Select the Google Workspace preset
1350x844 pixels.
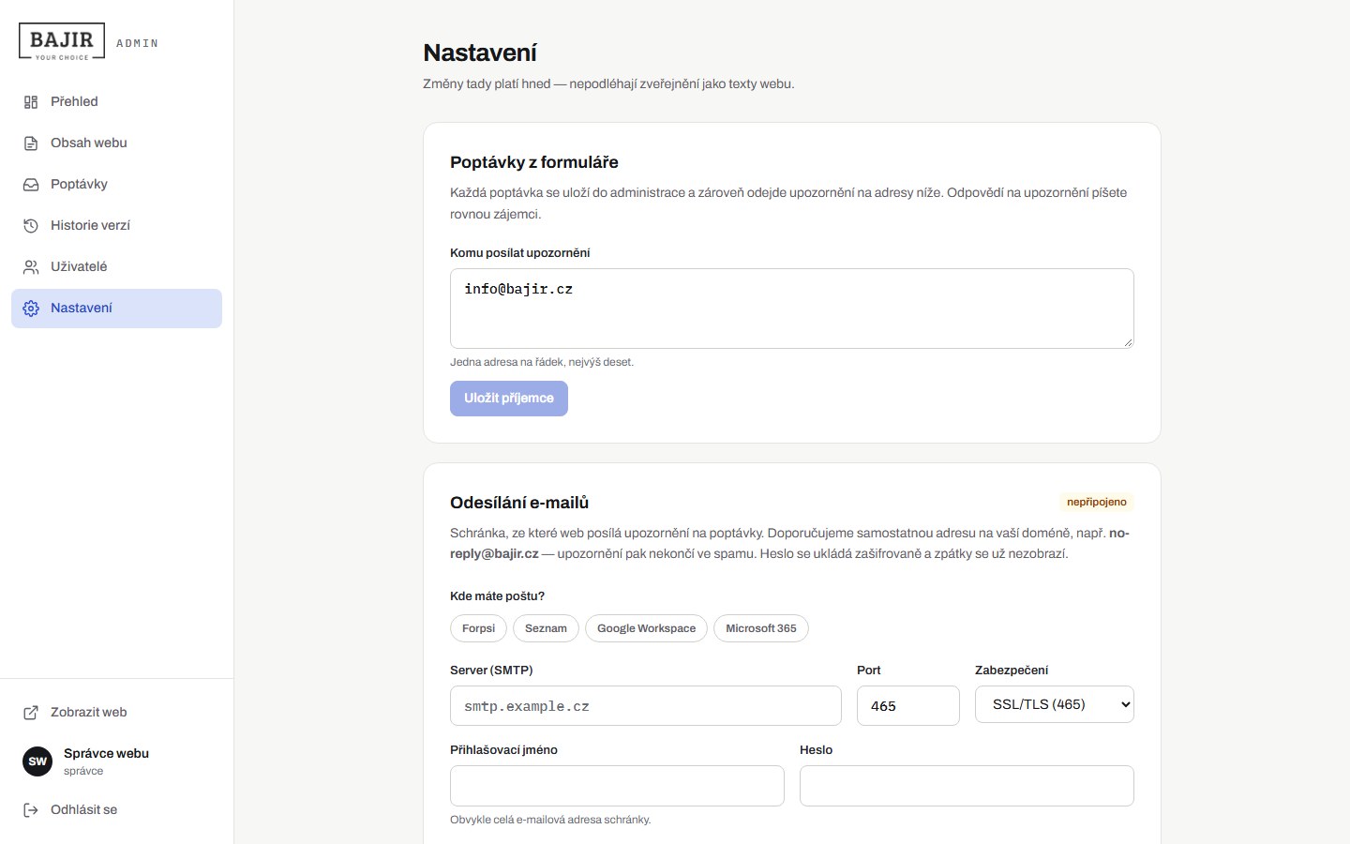[646, 628]
